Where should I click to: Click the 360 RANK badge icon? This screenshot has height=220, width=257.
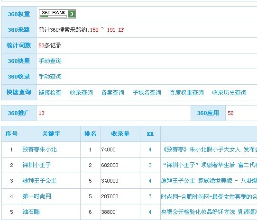[57, 14]
